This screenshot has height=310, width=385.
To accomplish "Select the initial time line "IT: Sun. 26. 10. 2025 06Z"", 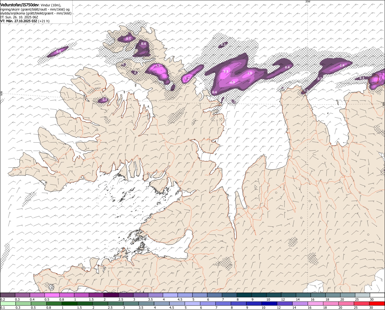I will [19, 17].
